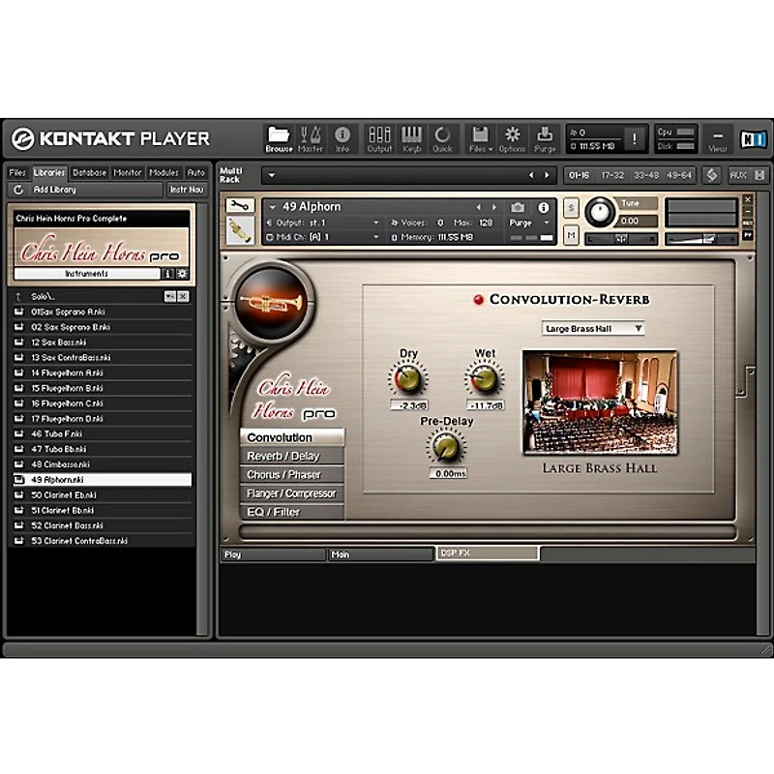Image resolution: width=774 pixels, height=774 pixels.
Task: Click the Purge icon in toolbar
Action: point(545,138)
